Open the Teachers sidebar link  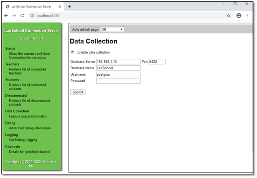point(12,64)
